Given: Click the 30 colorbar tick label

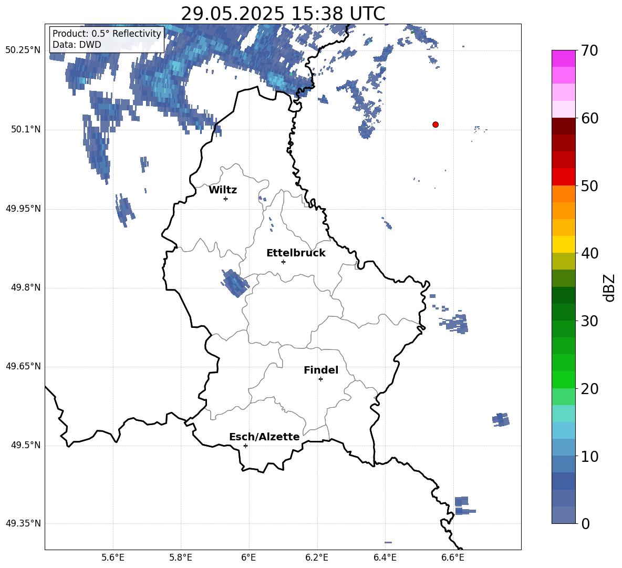Looking at the screenshot, I should tap(589, 321).
